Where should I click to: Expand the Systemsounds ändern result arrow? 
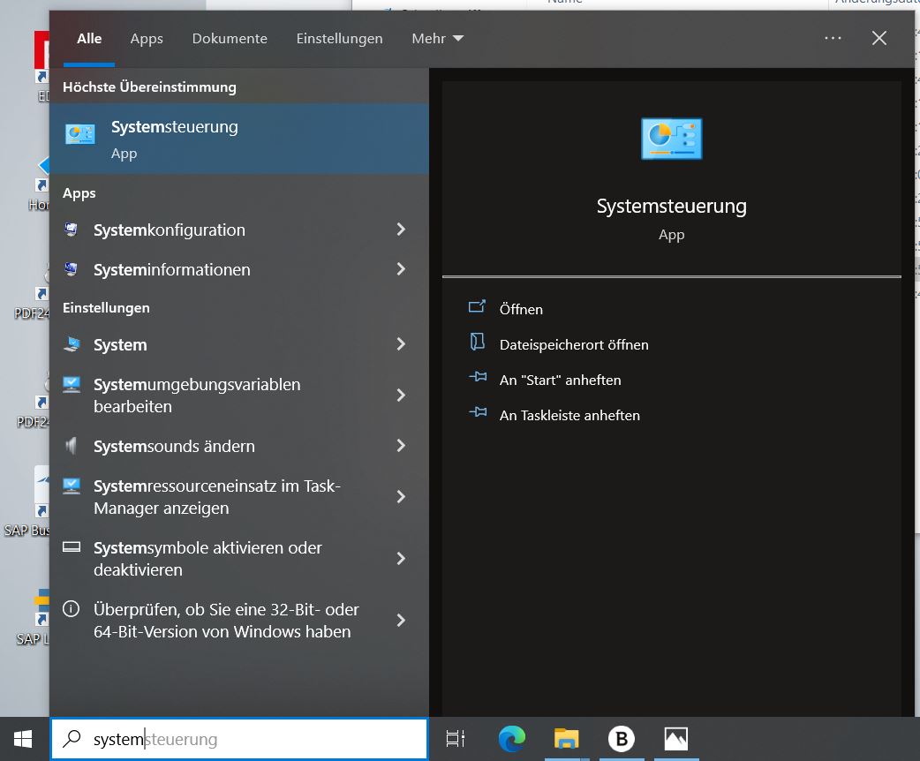click(x=401, y=446)
